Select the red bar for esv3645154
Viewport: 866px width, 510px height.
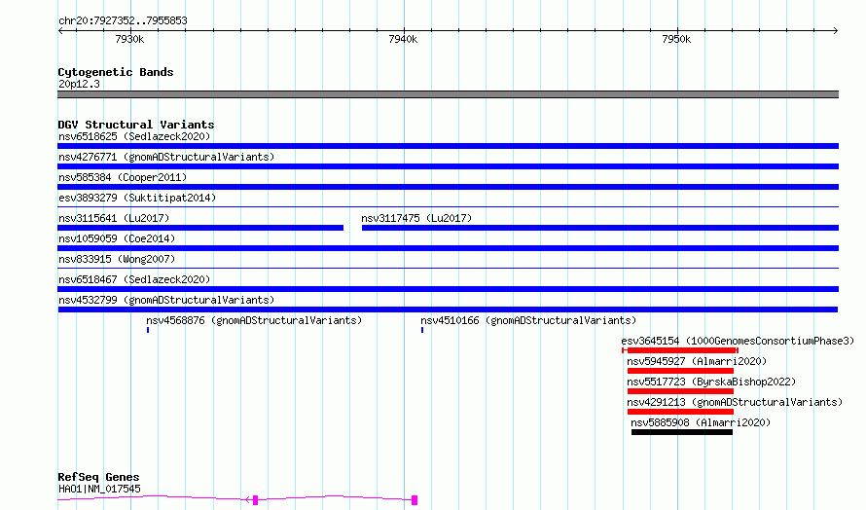coord(680,350)
